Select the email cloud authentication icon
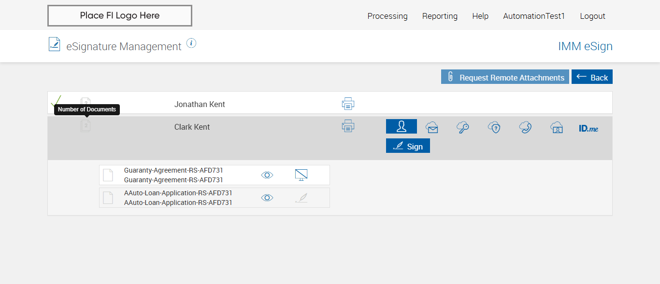Image resolution: width=660 pixels, height=284 pixels. coord(432,127)
